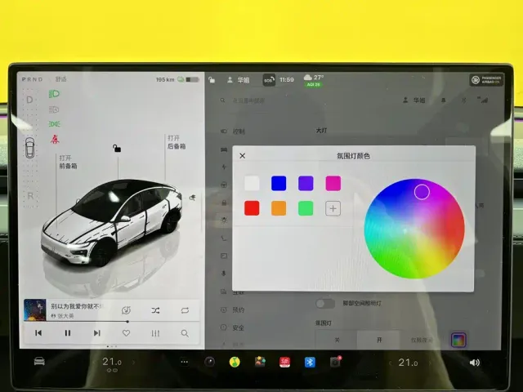Select the orange color swatch
Image resolution: width=523 pixels, height=392 pixels.
pos(279,208)
